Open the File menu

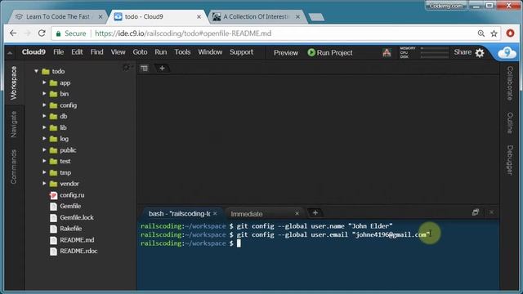coord(58,52)
